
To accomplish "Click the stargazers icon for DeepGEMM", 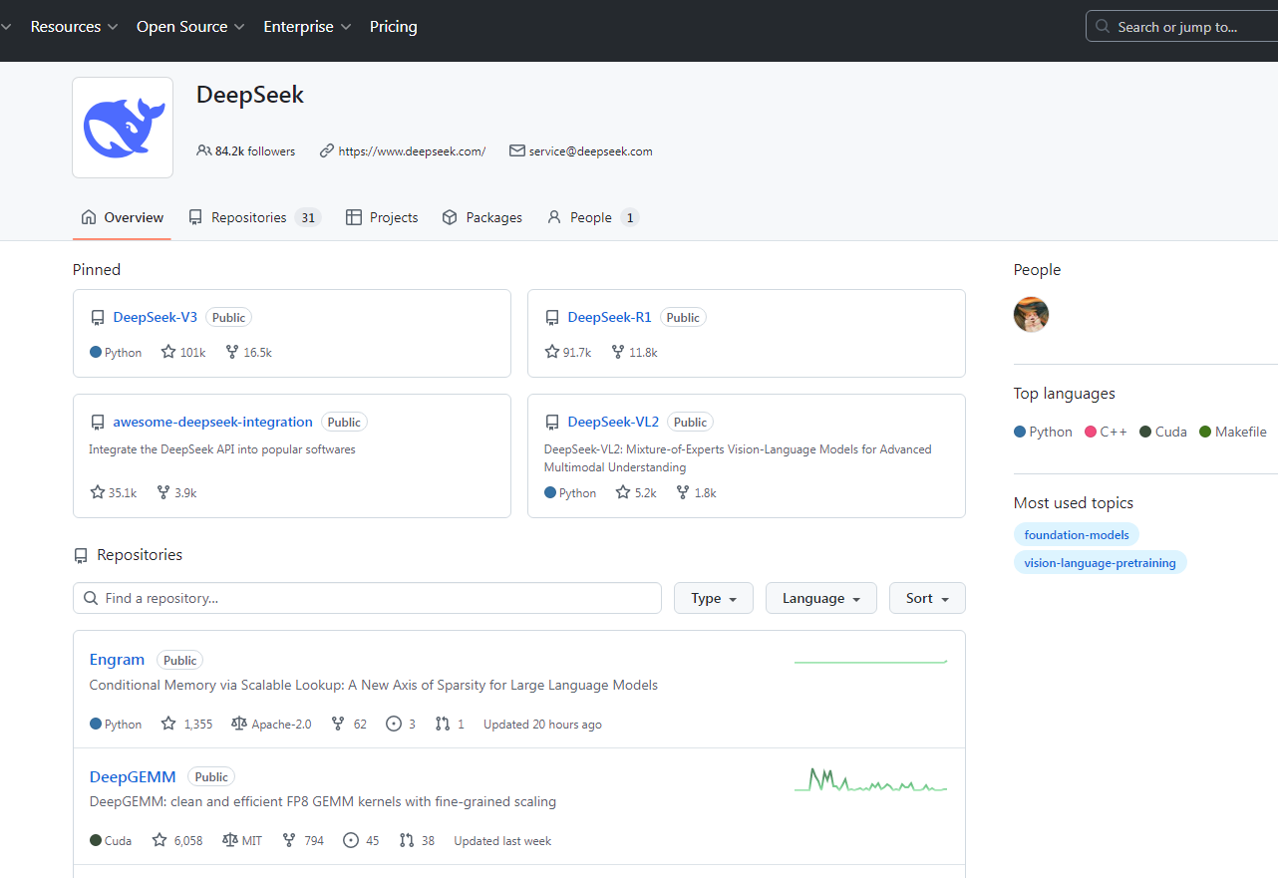I will click(x=160, y=841).
